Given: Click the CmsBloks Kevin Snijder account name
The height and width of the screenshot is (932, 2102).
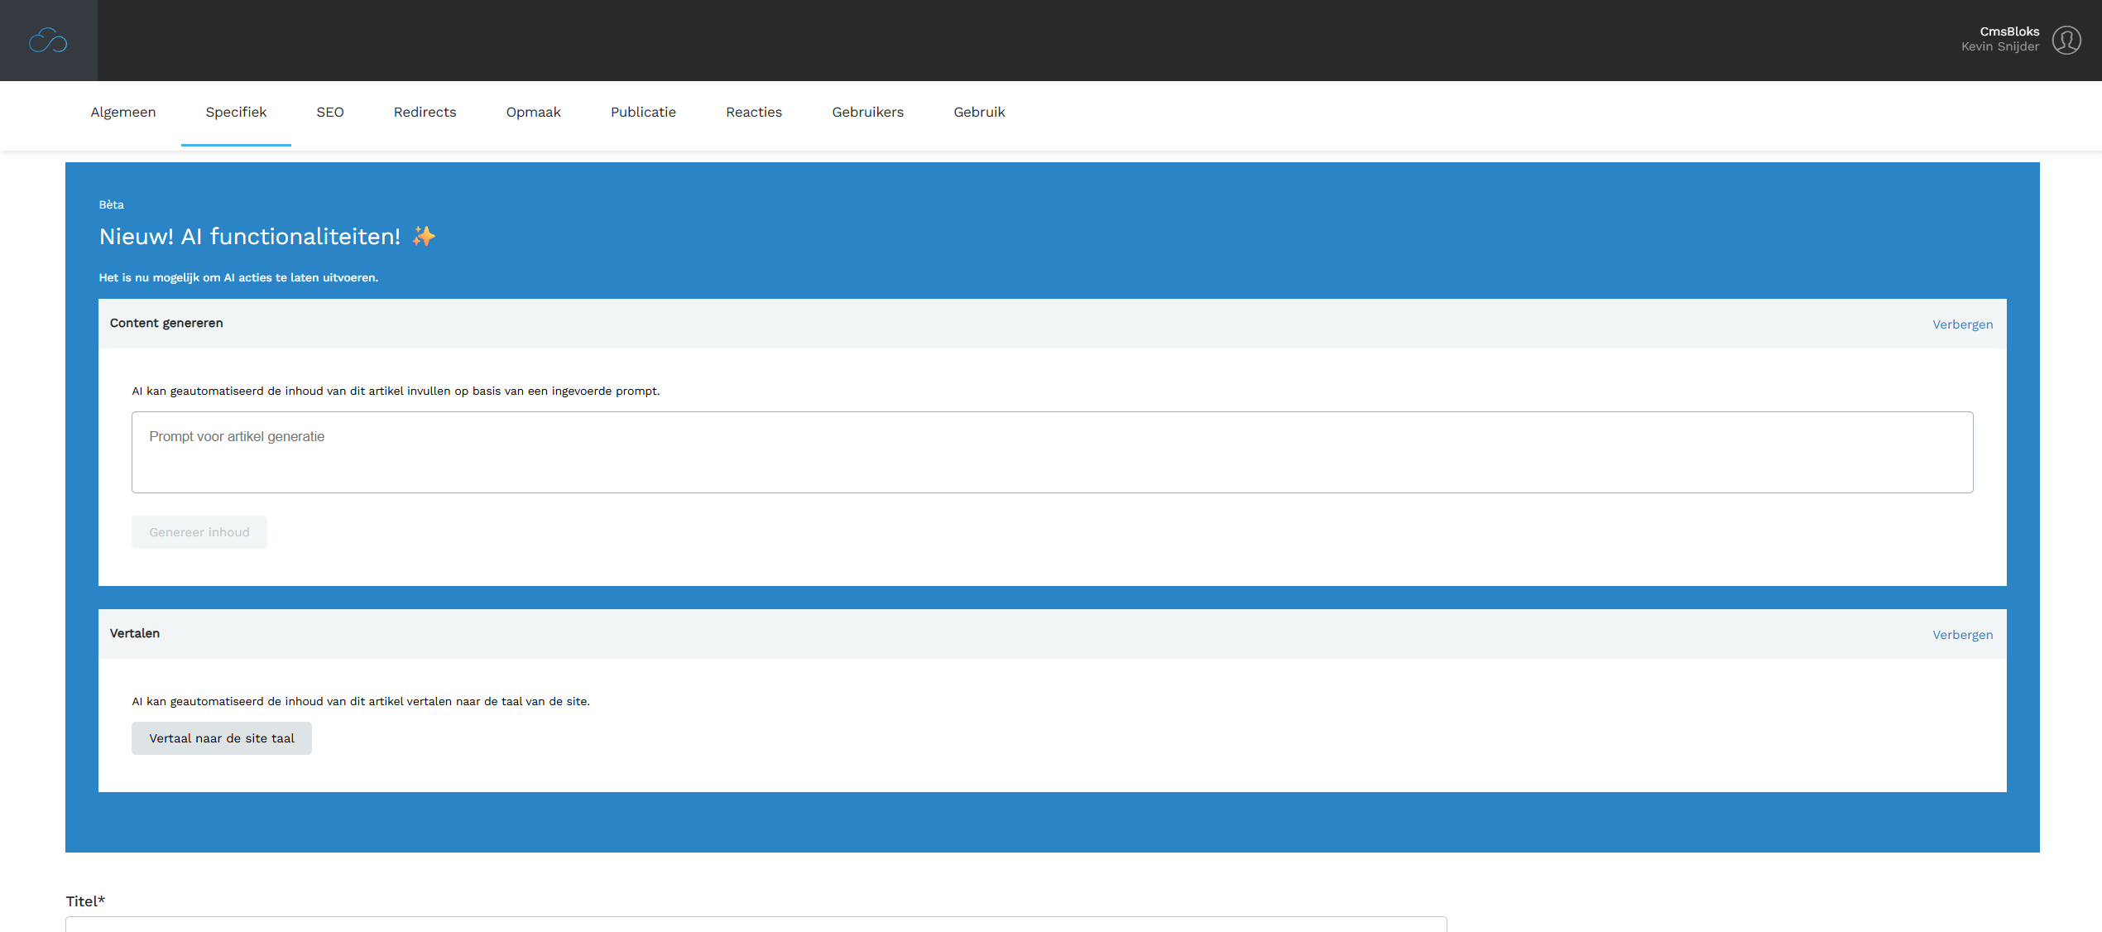Looking at the screenshot, I should point(1999,39).
